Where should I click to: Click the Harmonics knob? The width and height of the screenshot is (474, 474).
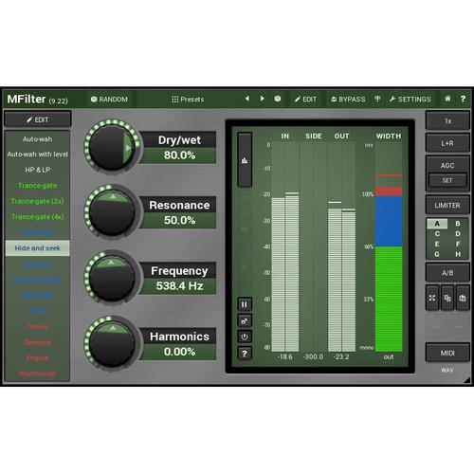[x=112, y=343]
